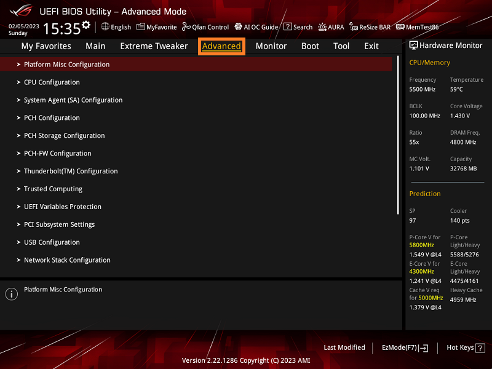This screenshot has height=369, width=492.
Task: Click the 4800 MHz DRAM frequency value
Action: tap(463, 142)
